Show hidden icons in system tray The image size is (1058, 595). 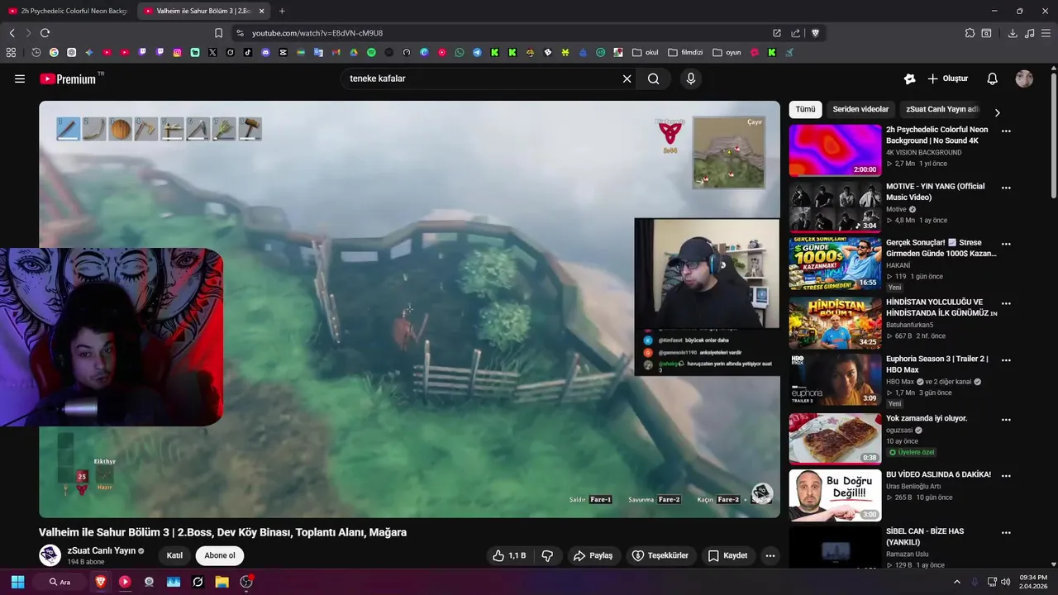click(x=957, y=582)
